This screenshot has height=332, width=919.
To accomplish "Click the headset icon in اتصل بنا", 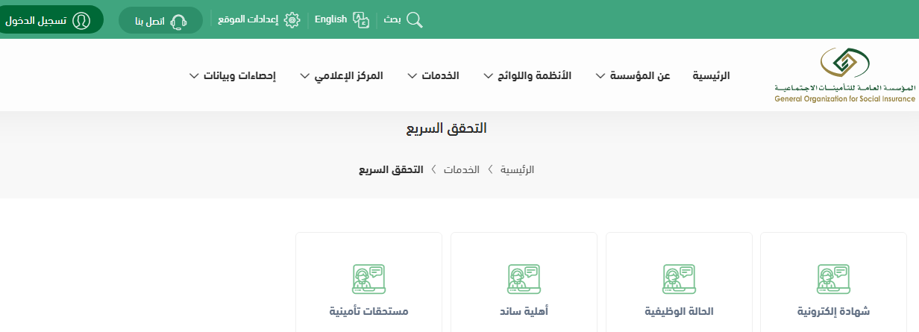I will [x=179, y=21].
